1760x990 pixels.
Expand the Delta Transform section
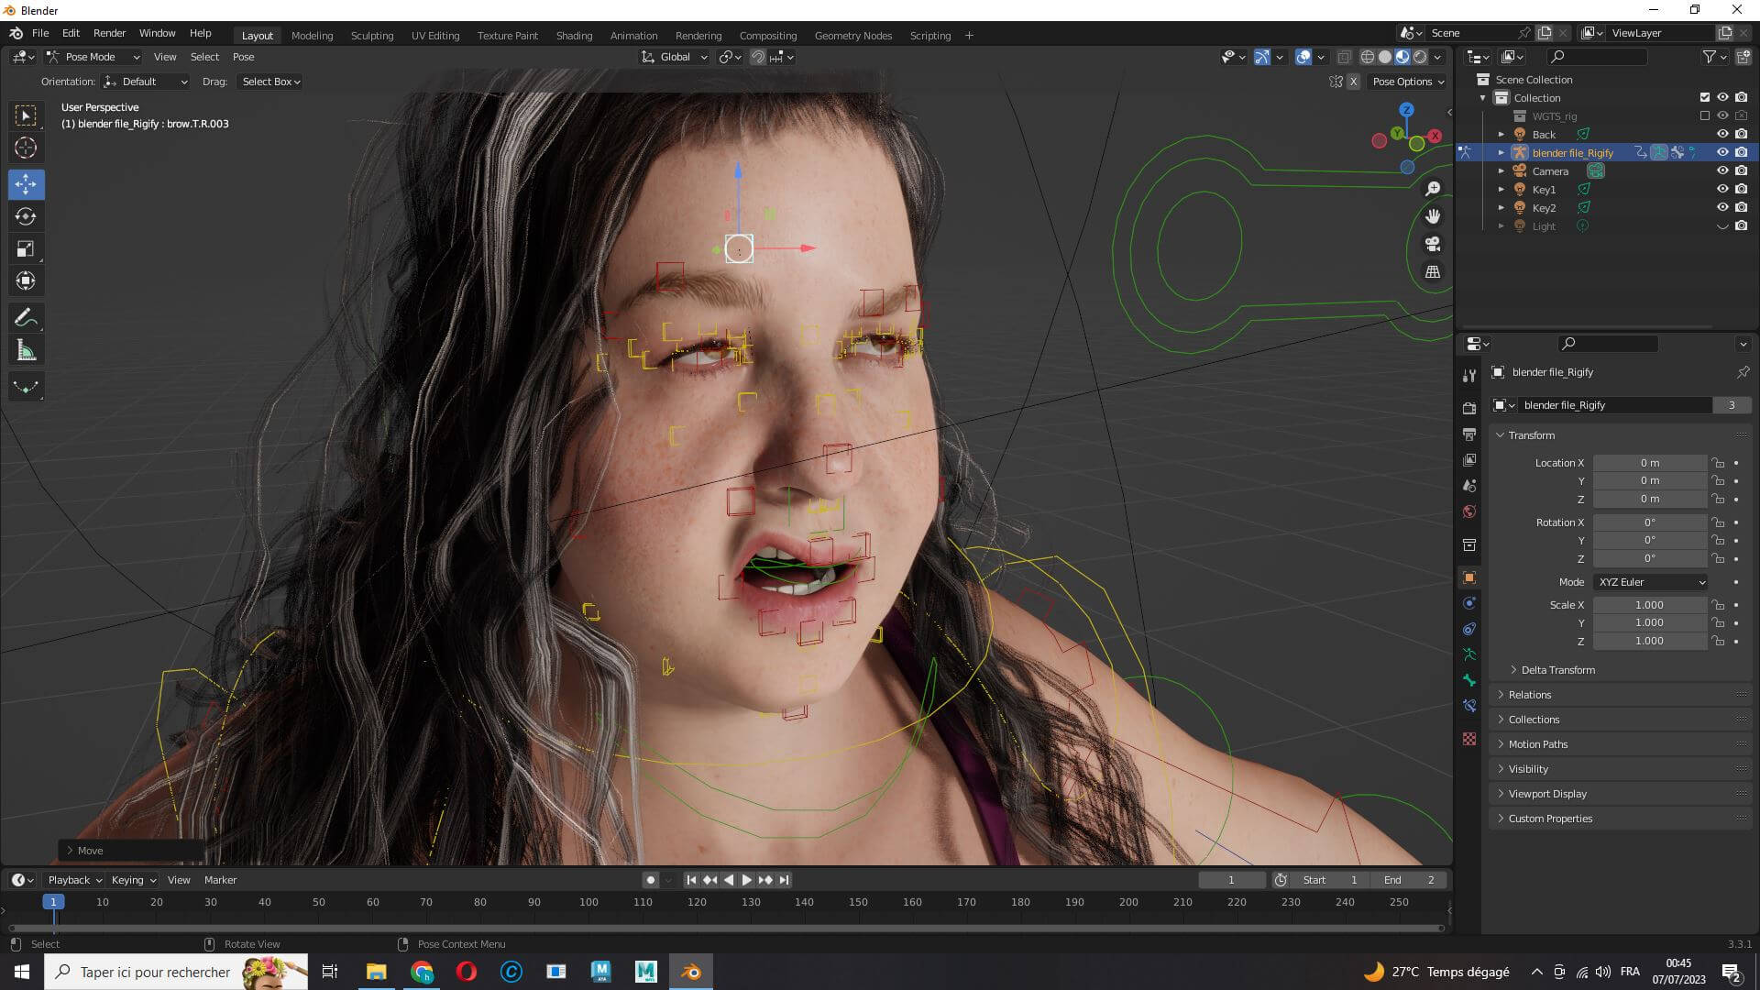[1557, 670]
